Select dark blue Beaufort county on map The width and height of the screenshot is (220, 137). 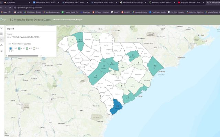point(116,107)
